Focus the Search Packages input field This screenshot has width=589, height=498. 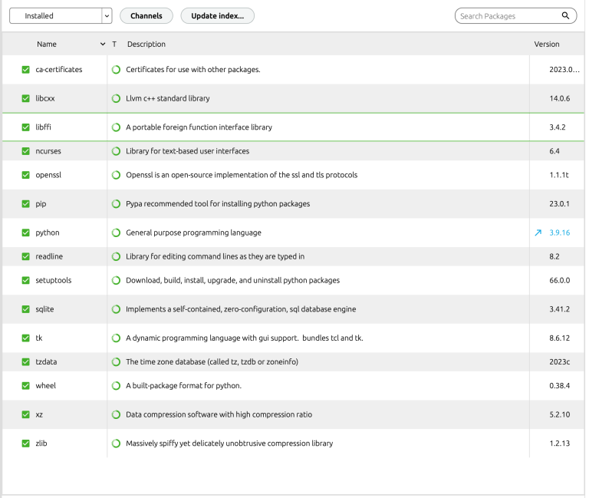pyautogui.click(x=508, y=16)
